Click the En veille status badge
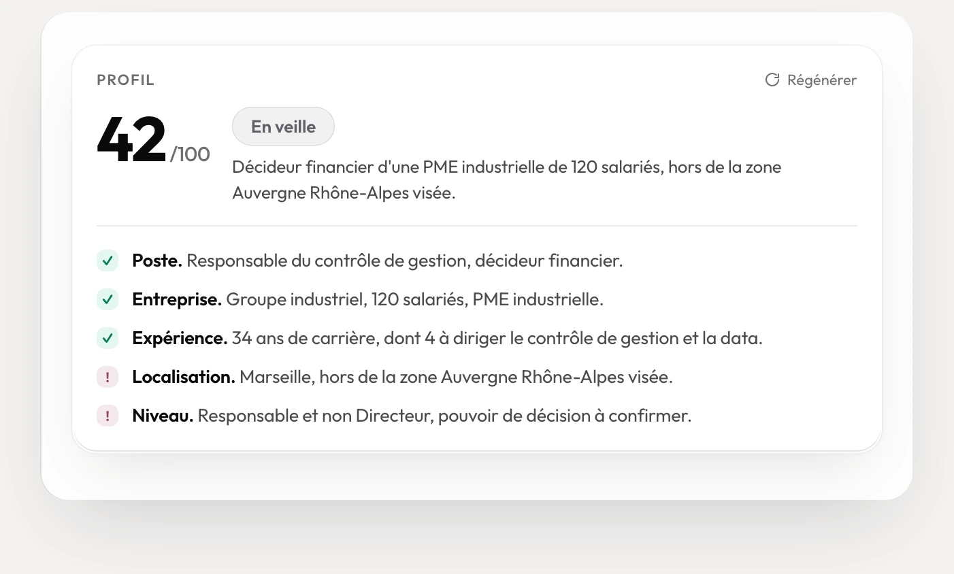The image size is (954, 574). point(283,126)
